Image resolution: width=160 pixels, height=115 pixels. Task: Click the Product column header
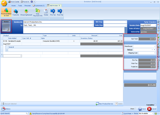23,35
